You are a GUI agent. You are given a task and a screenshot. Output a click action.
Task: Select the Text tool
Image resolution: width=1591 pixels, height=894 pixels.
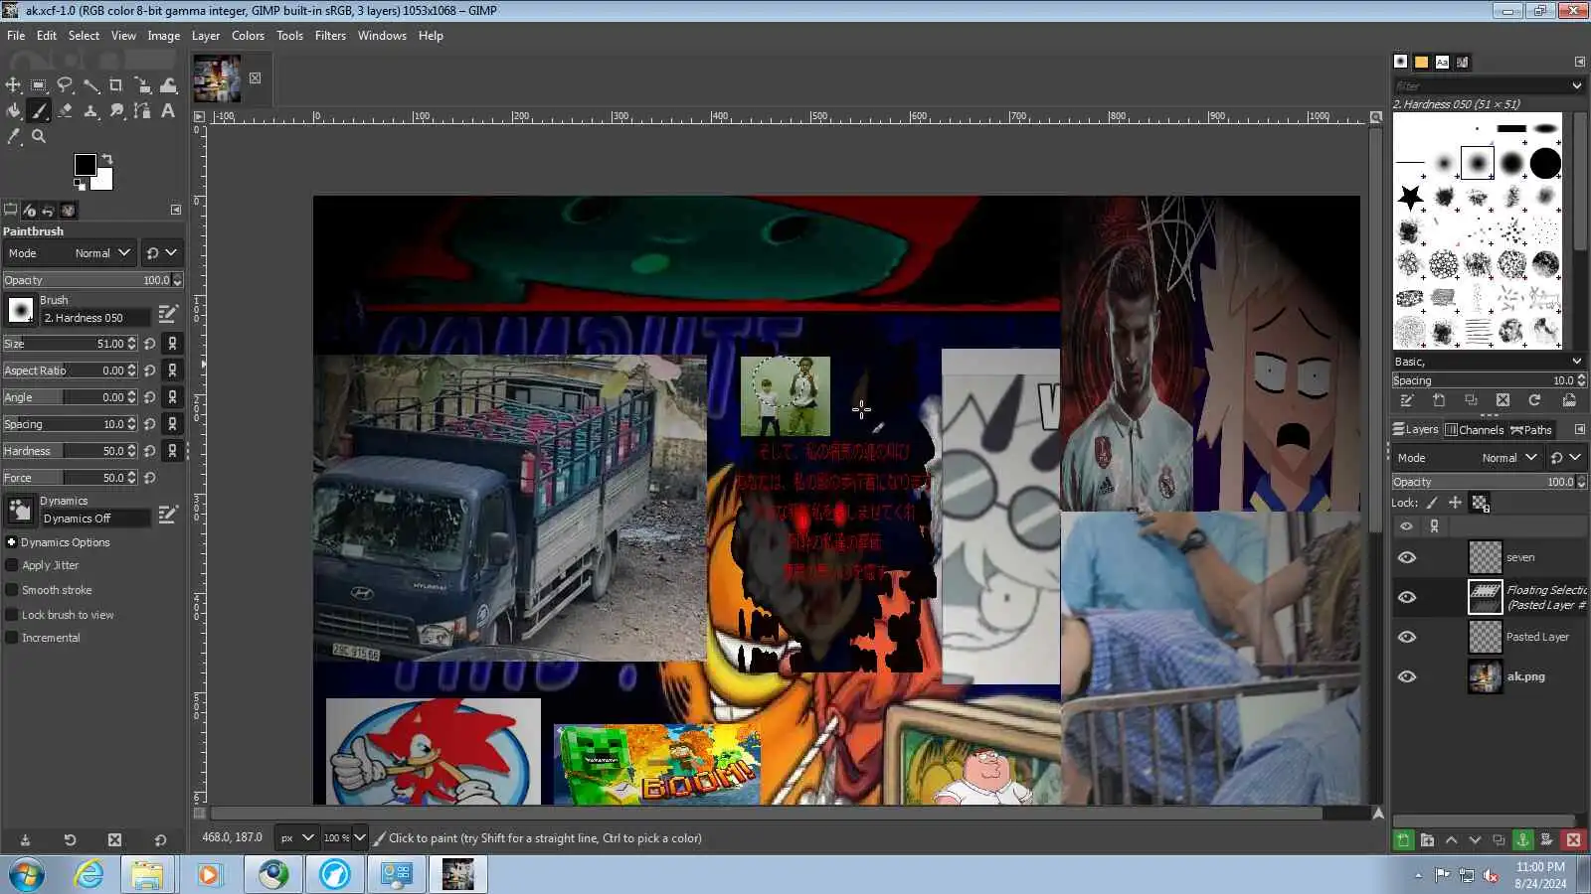click(168, 111)
